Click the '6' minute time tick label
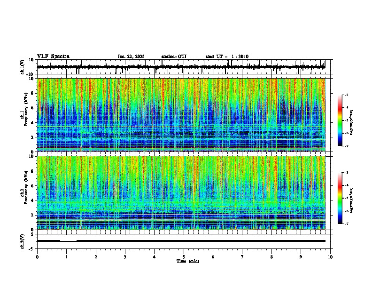This screenshot has height=288, width=372. point(213,257)
